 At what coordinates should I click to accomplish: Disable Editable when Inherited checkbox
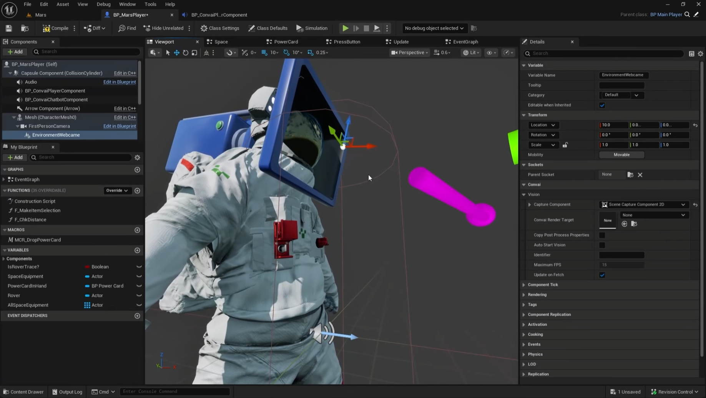(x=602, y=105)
